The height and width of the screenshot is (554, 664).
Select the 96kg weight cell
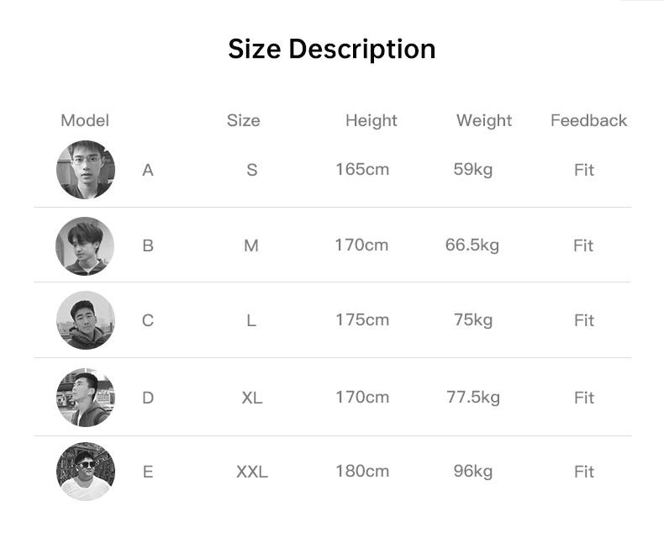473,471
